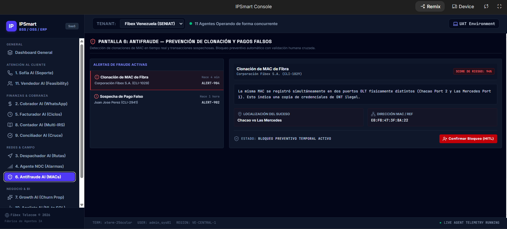Click TERM: xterm-256color in status bar
The height and width of the screenshot is (229, 507).
click(112, 223)
